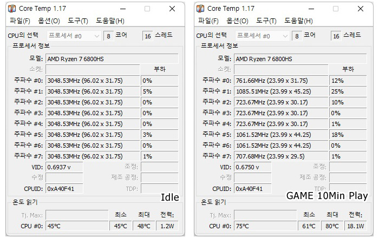
Task: Open 옵션(O) menu in left window
Action: click(x=49, y=21)
